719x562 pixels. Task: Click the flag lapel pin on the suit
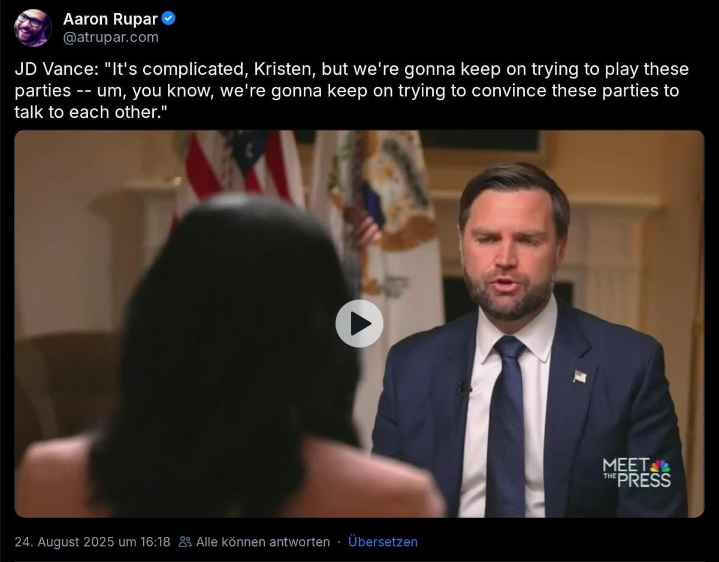coord(579,376)
